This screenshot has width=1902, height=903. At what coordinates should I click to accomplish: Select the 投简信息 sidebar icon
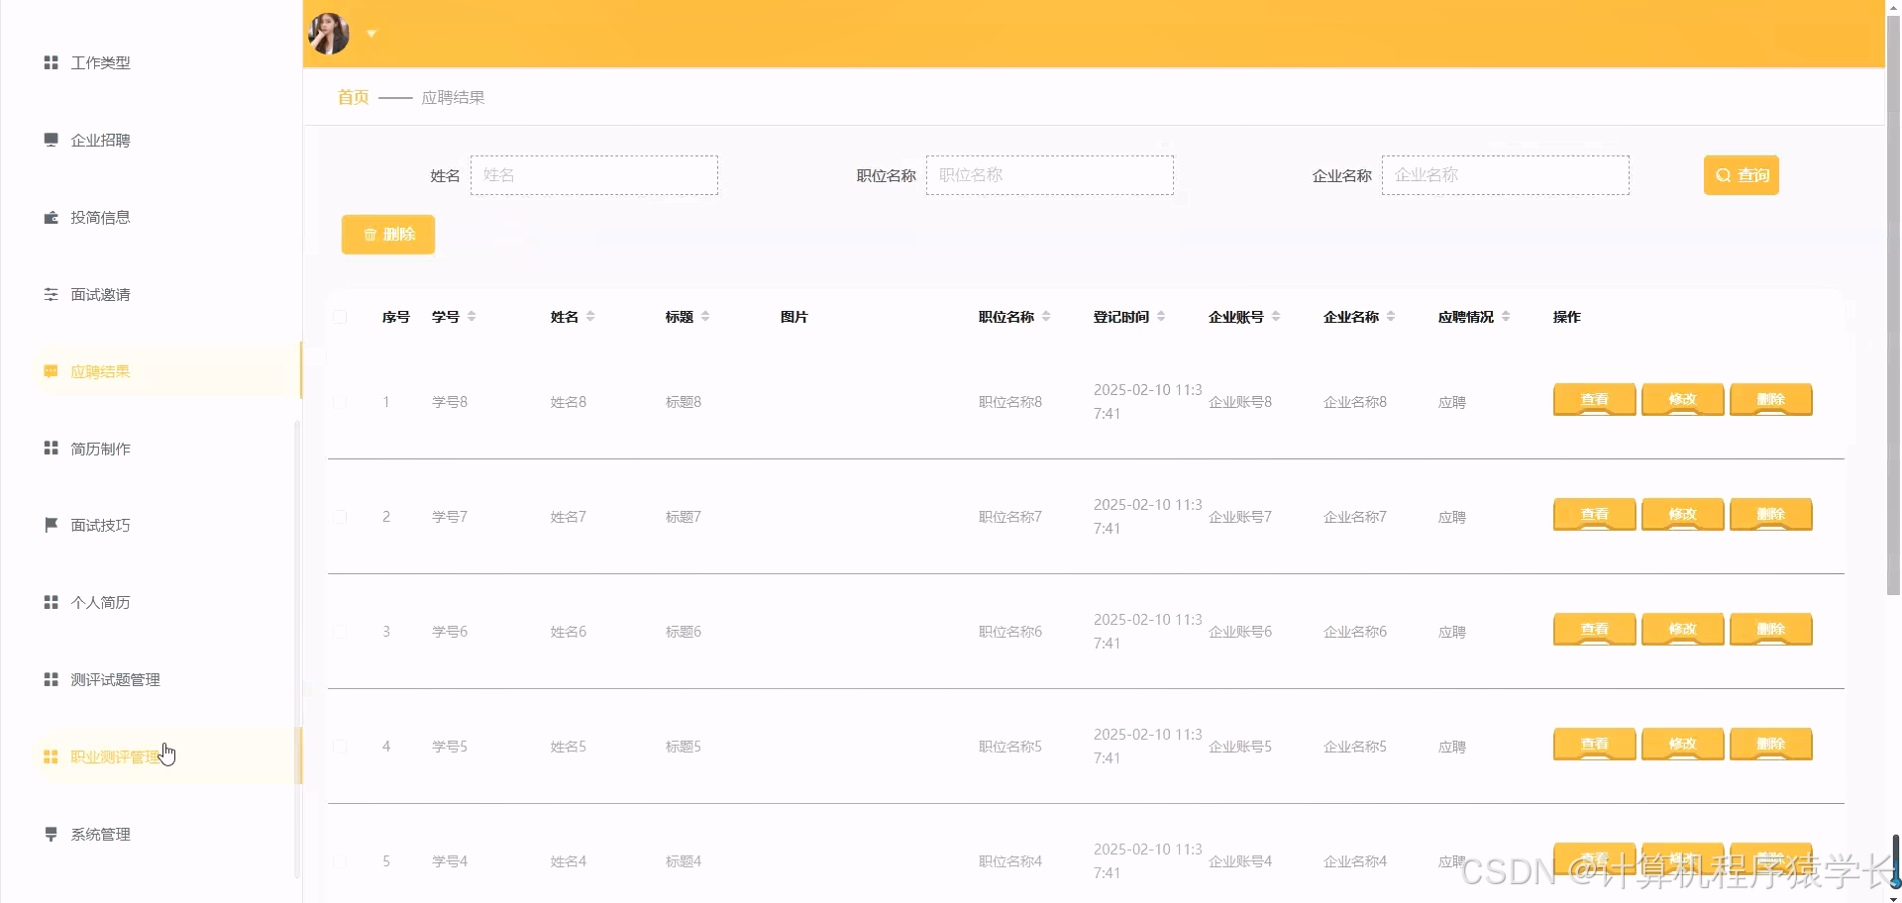click(x=51, y=216)
